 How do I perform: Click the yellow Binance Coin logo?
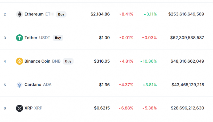pyautogui.click(x=19, y=61)
